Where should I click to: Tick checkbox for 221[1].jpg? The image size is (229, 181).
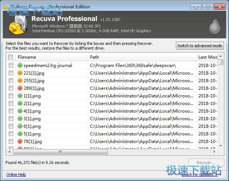pyautogui.click(x=11, y=73)
